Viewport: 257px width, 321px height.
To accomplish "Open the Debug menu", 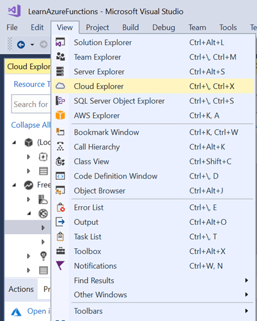I will click(164, 28).
